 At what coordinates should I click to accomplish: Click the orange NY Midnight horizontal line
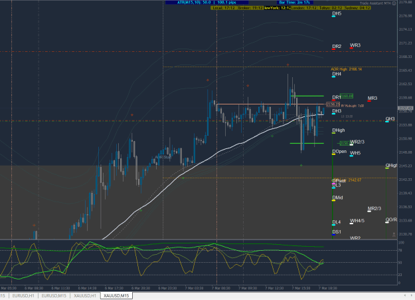[270, 104]
